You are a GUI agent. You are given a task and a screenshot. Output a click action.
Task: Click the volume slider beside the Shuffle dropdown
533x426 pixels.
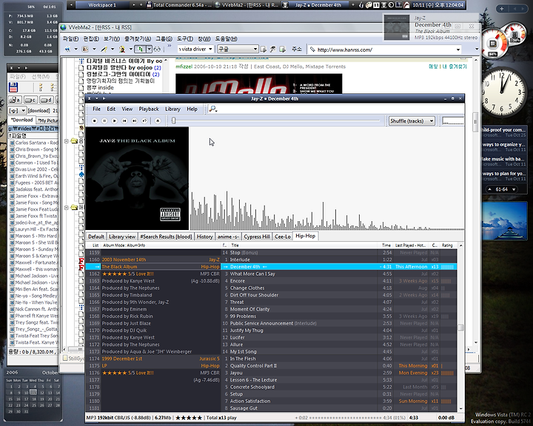pyautogui.click(x=453, y=121)
